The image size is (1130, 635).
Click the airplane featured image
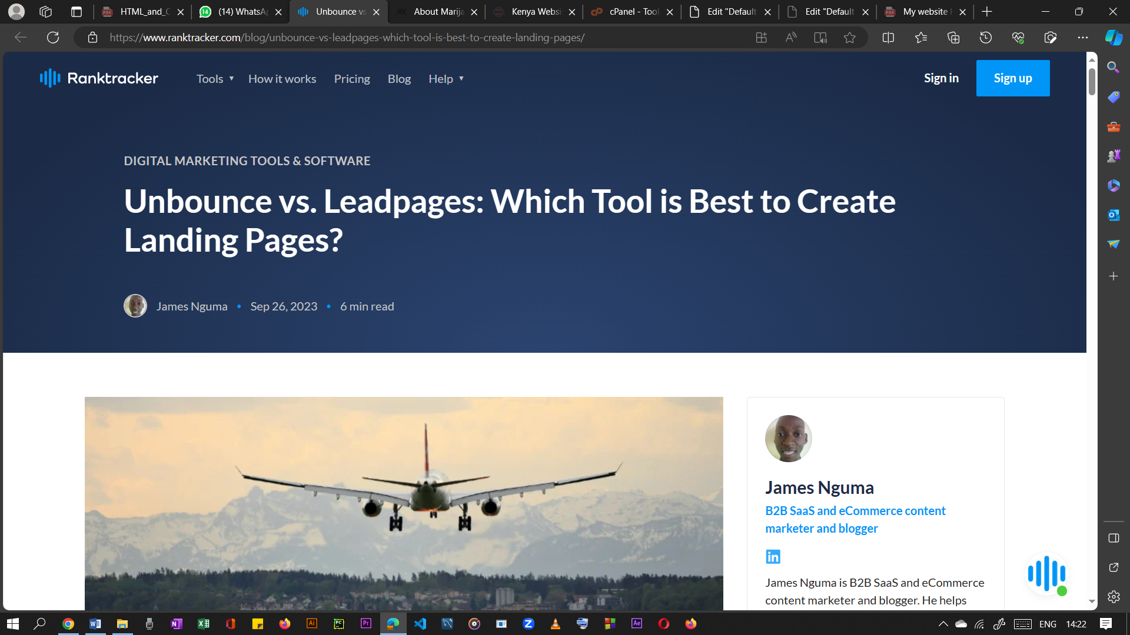404,503
